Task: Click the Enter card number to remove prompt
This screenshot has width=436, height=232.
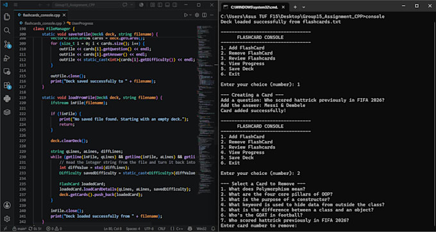Action: [259, 226]
